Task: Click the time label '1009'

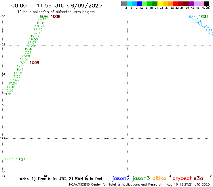Action: tap(34, 63)
